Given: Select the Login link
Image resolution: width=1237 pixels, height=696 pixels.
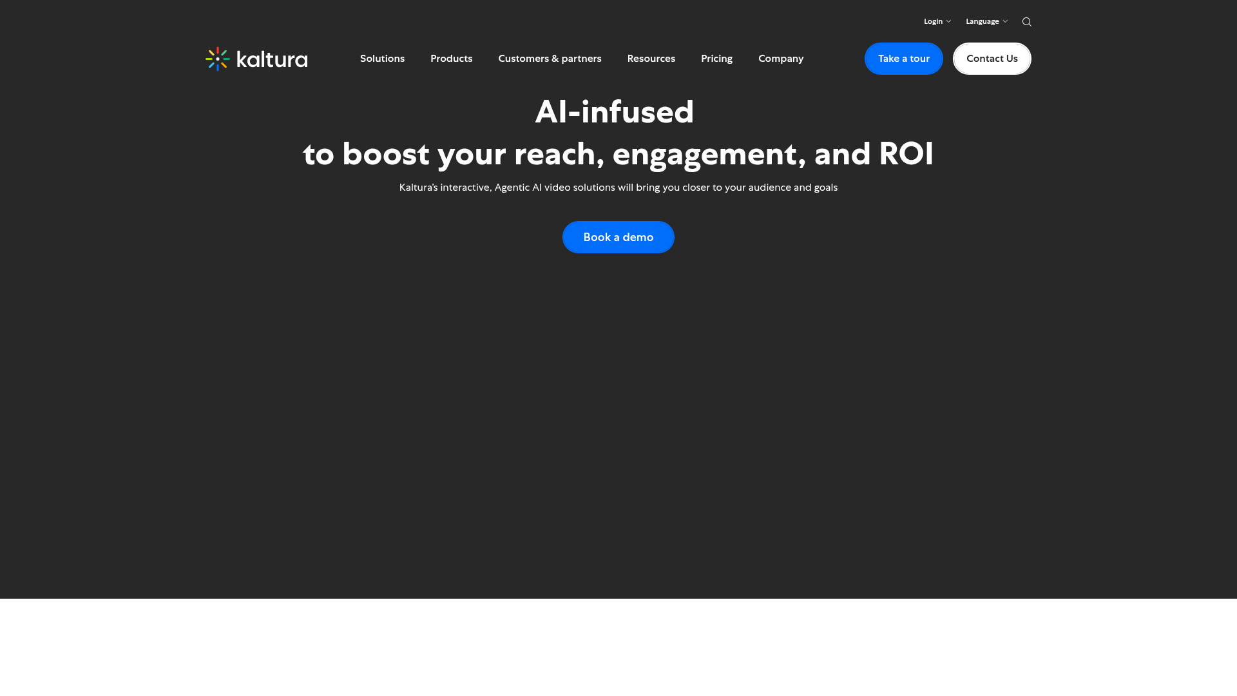Looking at the screenshot, I should pyautogui.click(x=933, y=21).
